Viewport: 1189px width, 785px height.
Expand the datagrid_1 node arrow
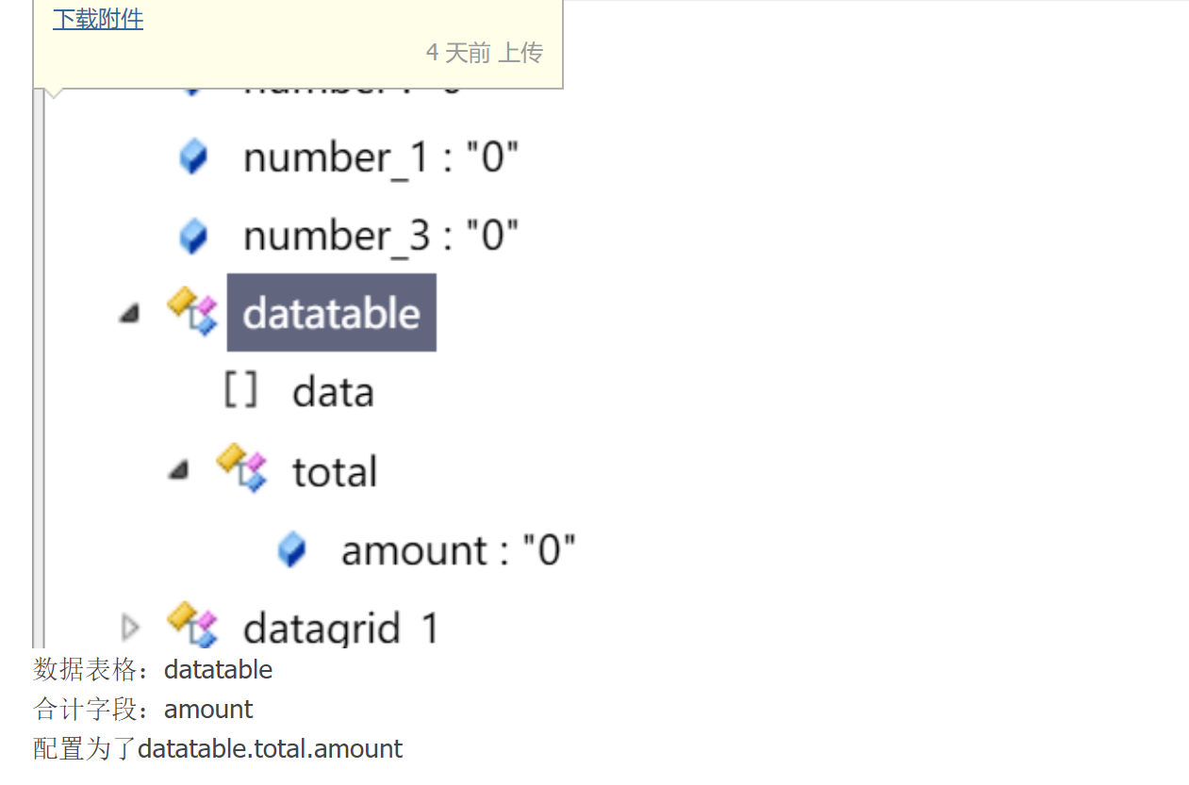130,626
